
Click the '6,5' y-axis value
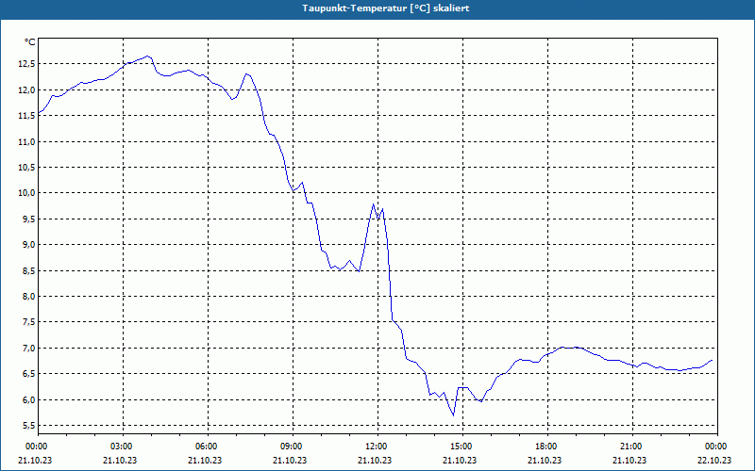[29, 374]
